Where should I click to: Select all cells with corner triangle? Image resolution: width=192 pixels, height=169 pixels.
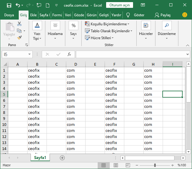click(5, 64)
